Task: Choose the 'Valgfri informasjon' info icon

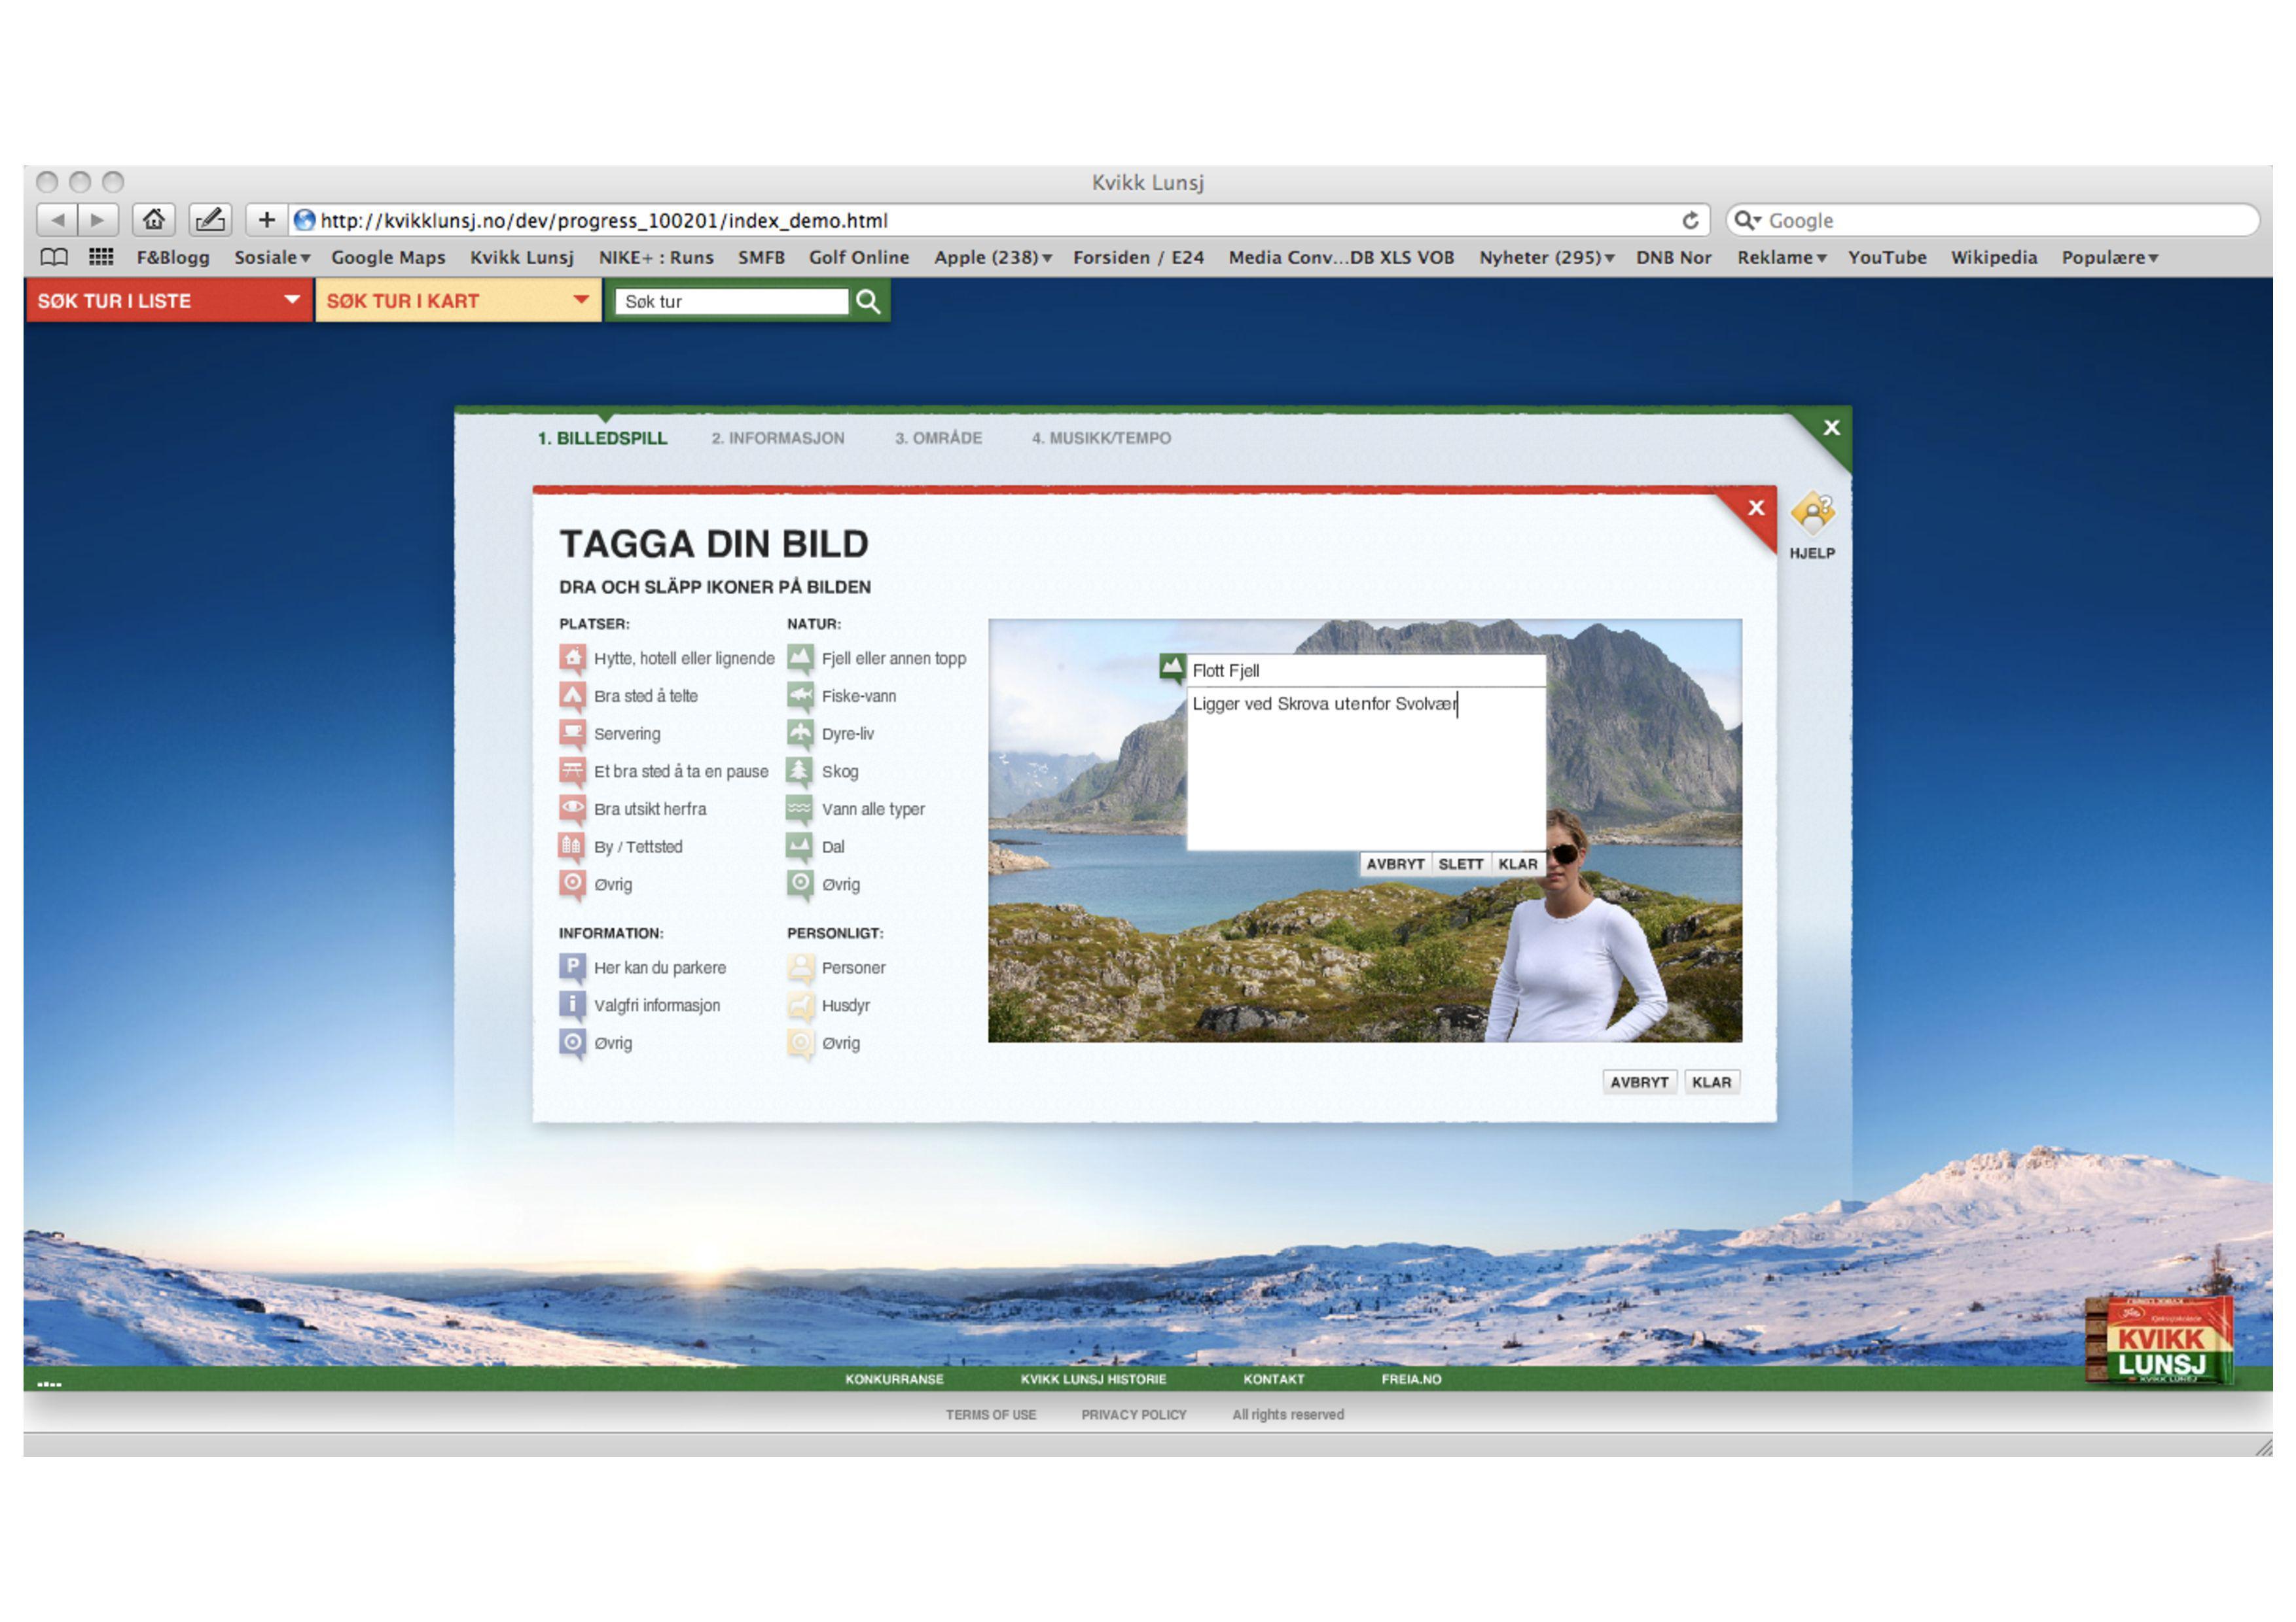Action: 572,1006
